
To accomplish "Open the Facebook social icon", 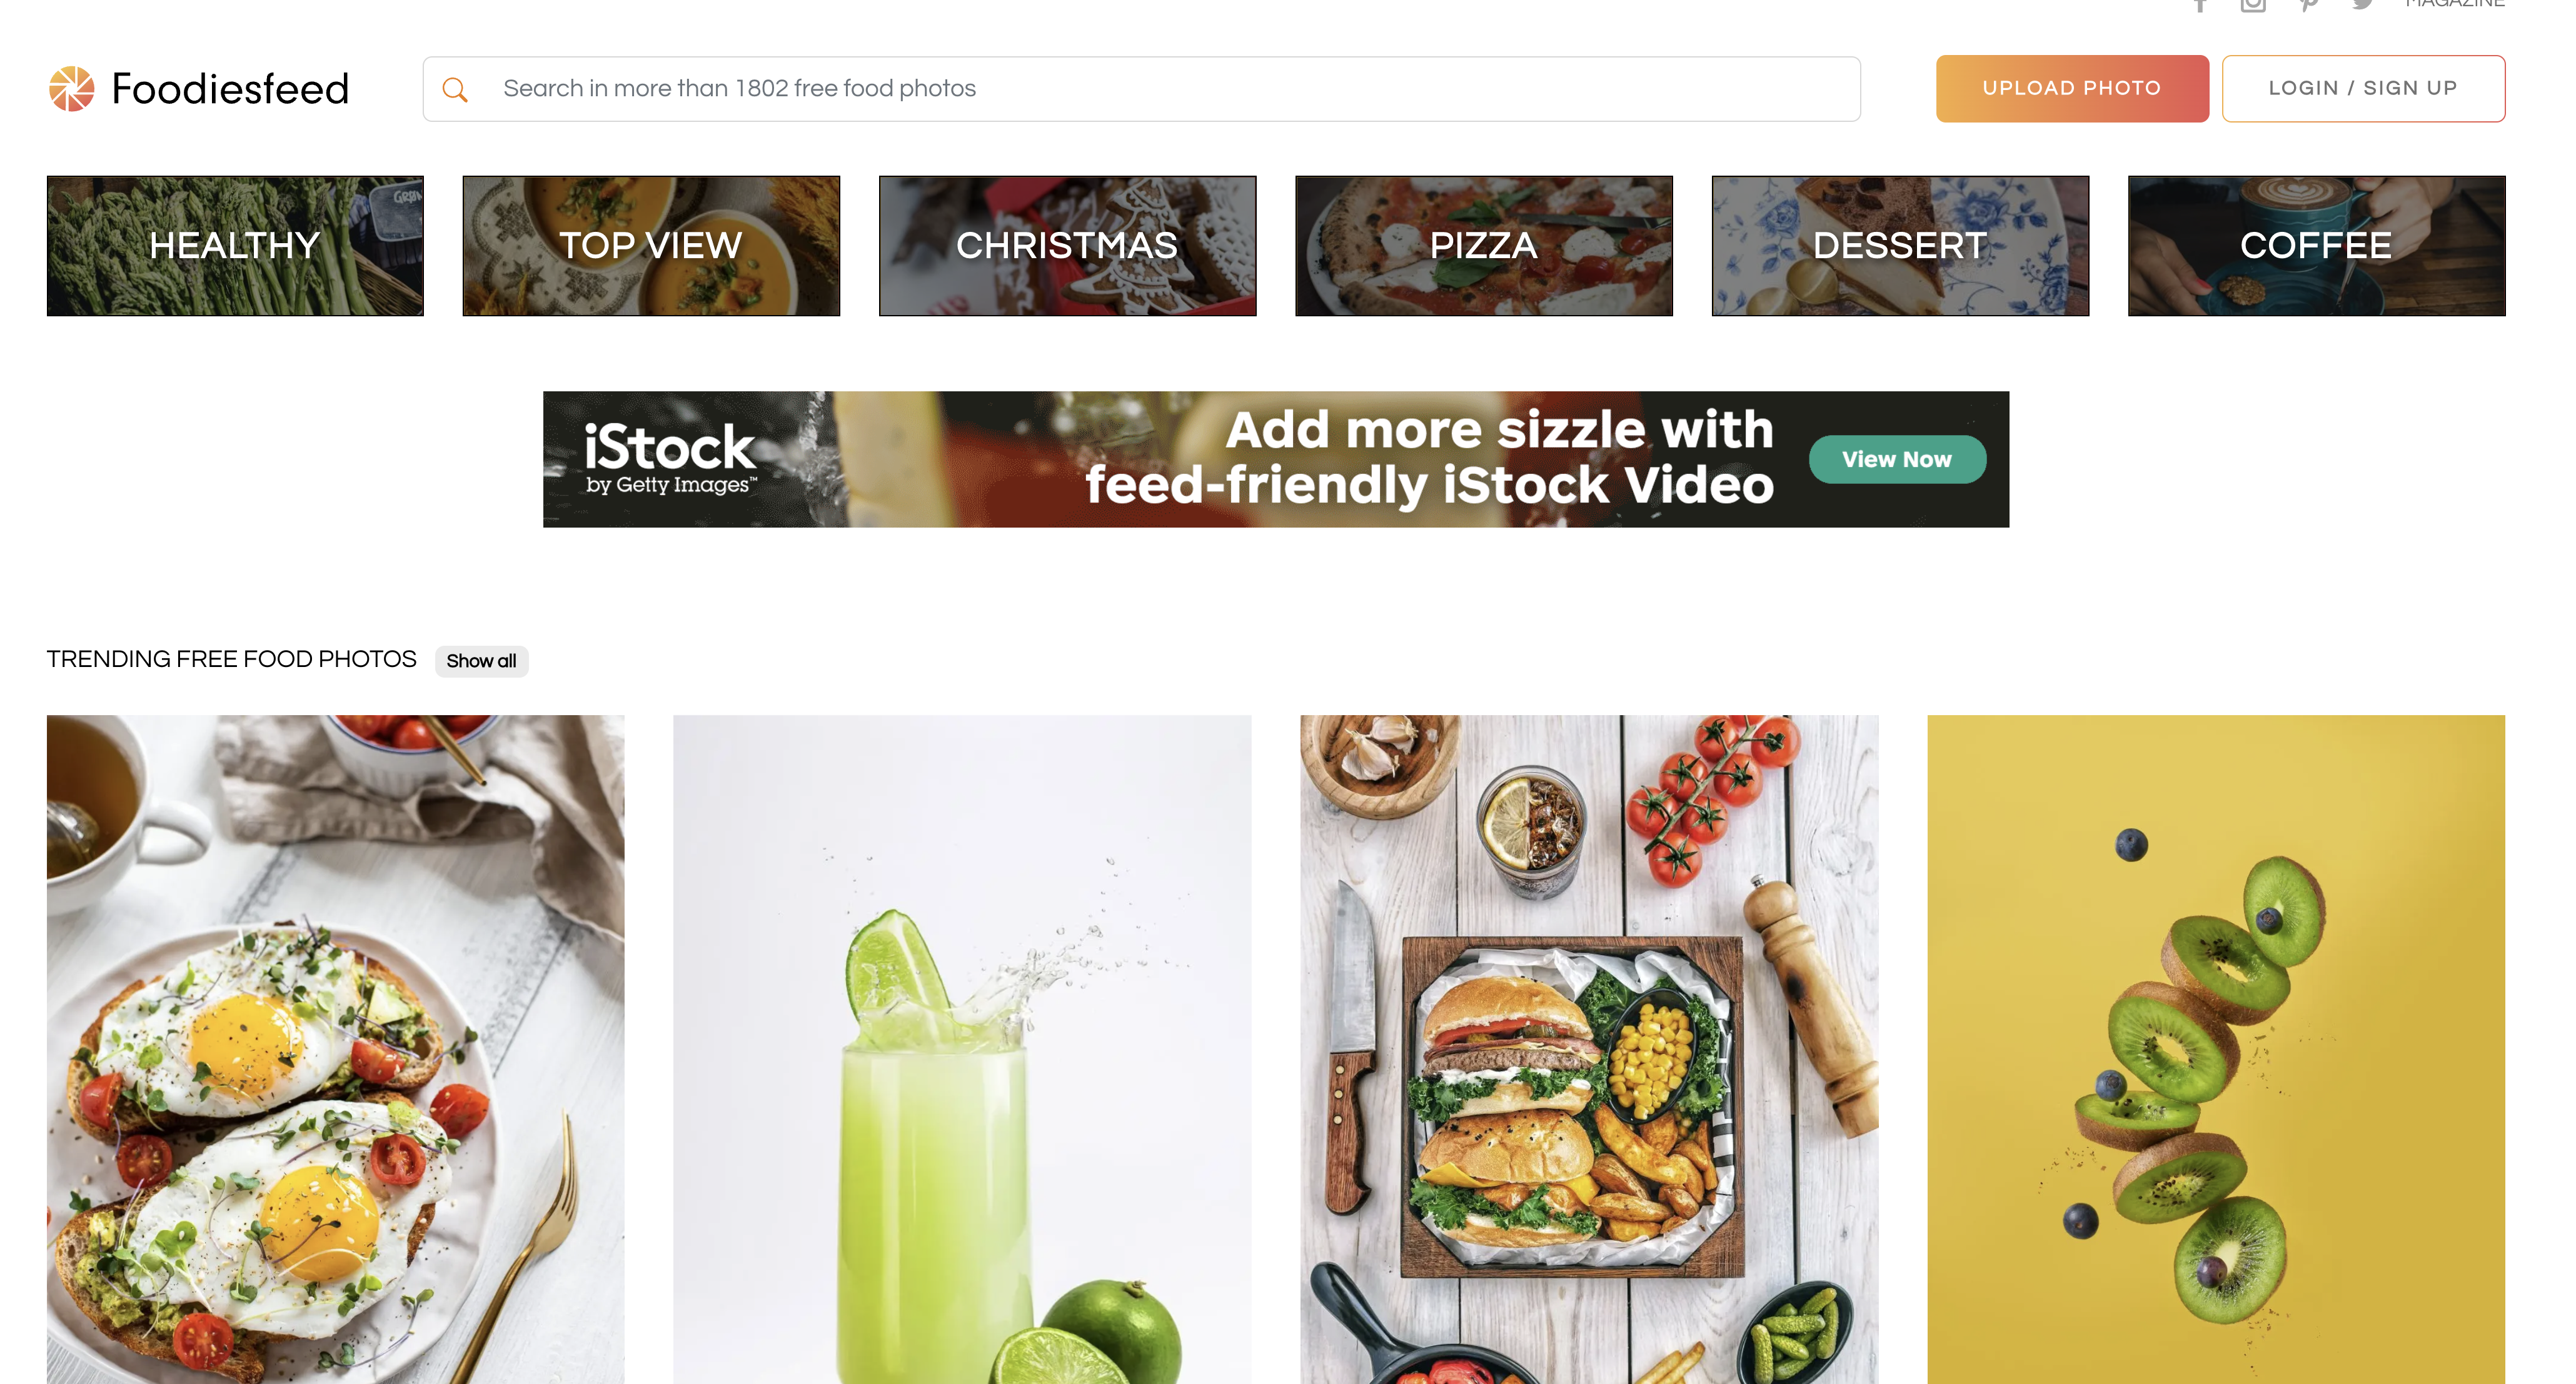I will coord(2200,5).
